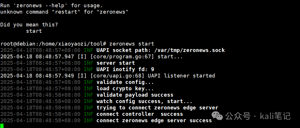Click the "UAPI inotify fd: 9" message

coord(125,69)
